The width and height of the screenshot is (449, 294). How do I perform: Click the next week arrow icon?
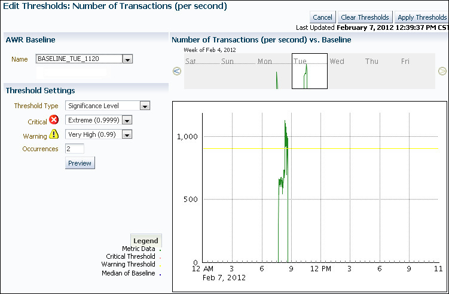tap(442, 71)
